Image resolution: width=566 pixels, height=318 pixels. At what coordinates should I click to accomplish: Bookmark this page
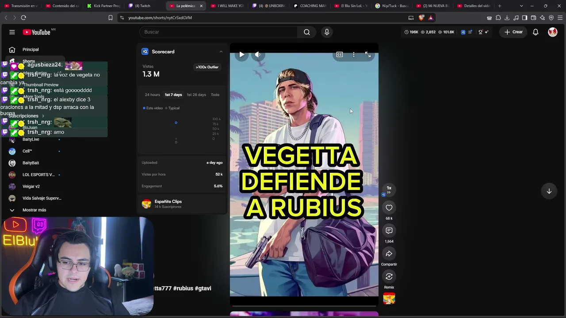pyautogui.click(x=111, y=18)
